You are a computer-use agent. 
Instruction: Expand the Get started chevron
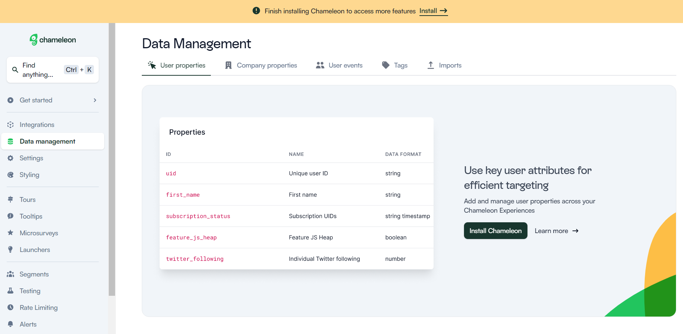point(95,100)
